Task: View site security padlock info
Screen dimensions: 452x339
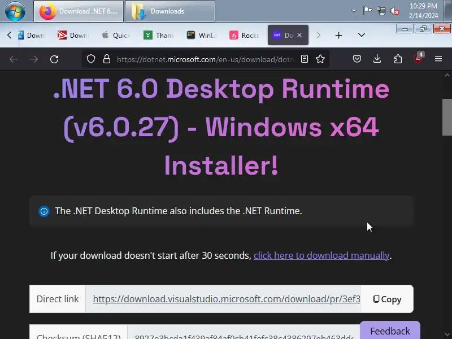Action: click(x=107, y=59)
